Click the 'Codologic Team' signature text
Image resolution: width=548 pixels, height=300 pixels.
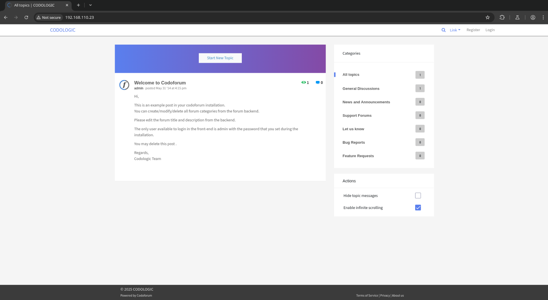[x=148, y=159]
